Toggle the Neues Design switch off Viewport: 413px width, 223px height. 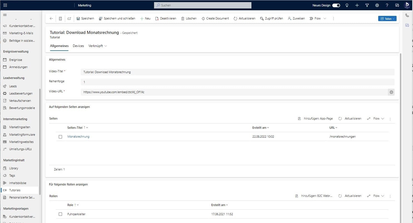[x=336, y=5]
